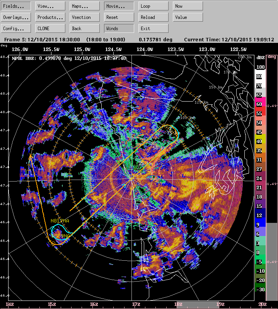The width and height of the screenshot is (278, 309).
Task: Click the 17Z timeline marker
Action: tap(136, 304)
